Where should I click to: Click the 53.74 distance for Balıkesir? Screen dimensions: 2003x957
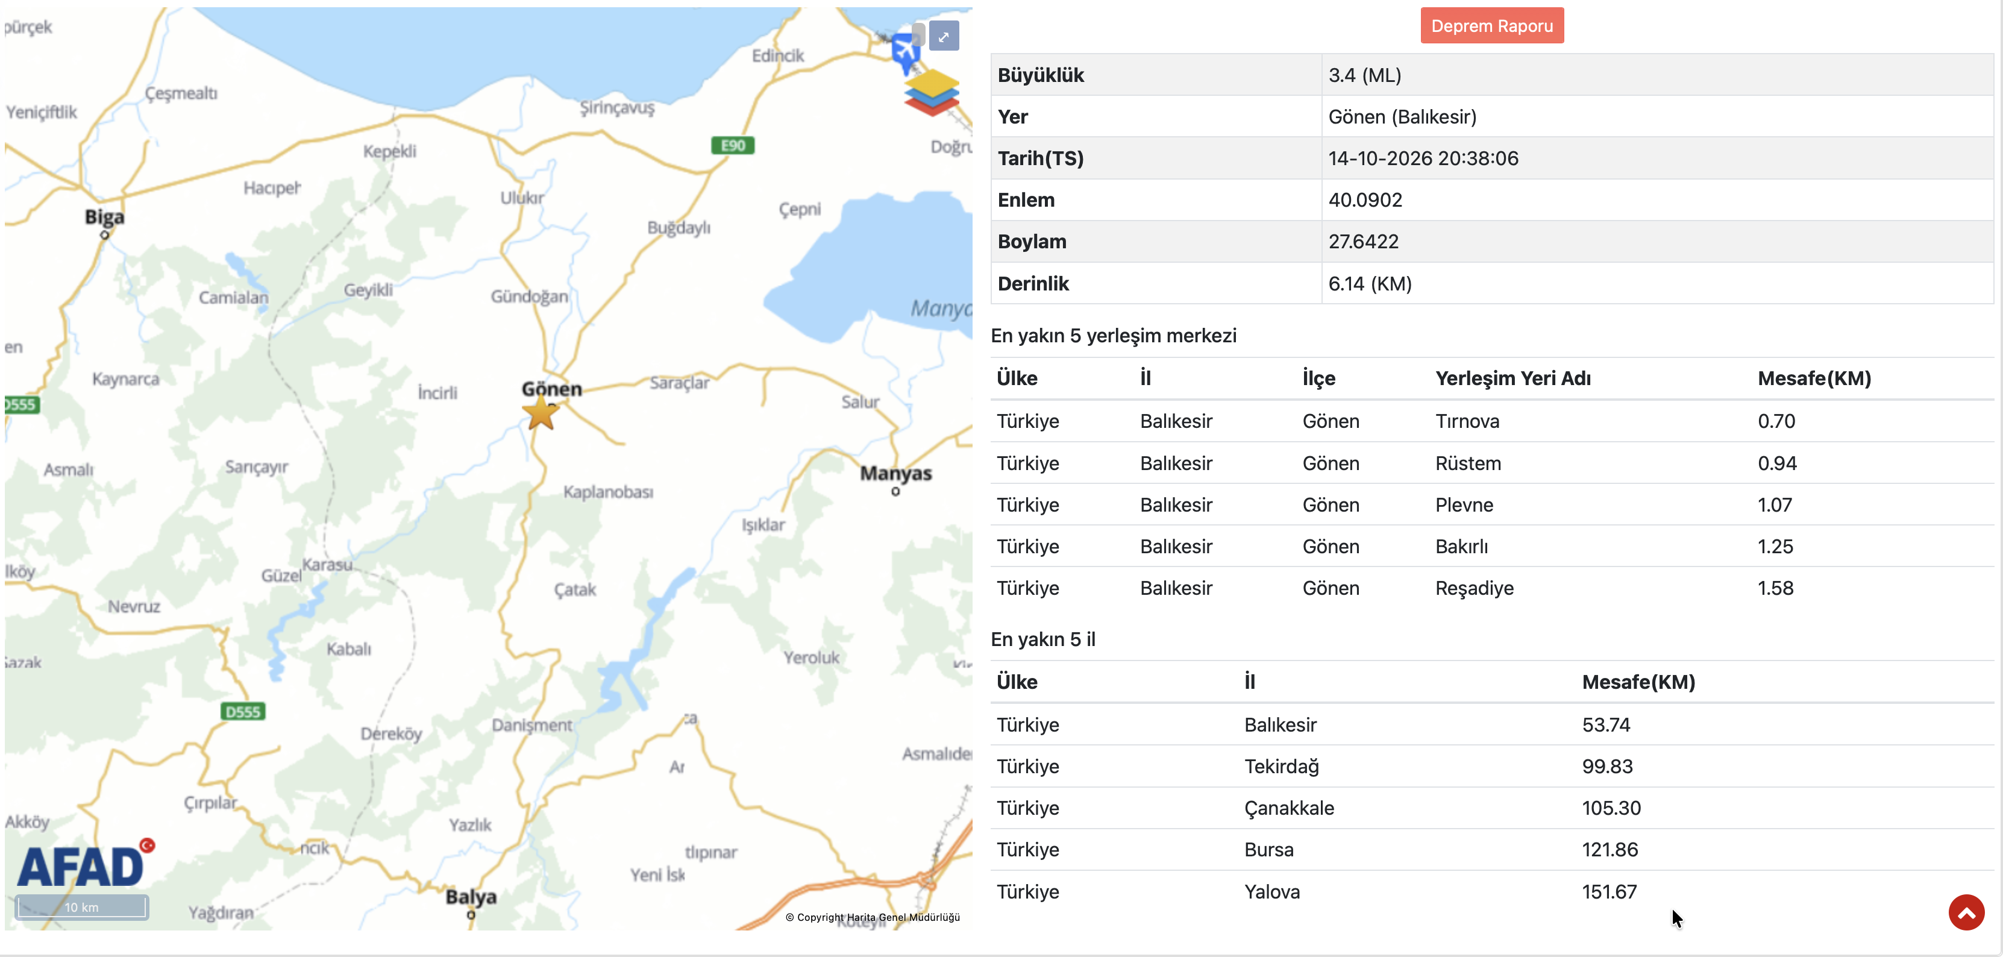[1606, 724]
